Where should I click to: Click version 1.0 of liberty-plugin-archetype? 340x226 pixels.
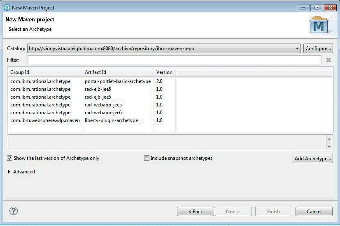pos(159,120)
